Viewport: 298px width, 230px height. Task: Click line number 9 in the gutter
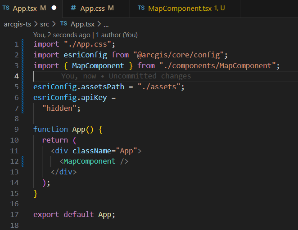(x=17, y=130)
